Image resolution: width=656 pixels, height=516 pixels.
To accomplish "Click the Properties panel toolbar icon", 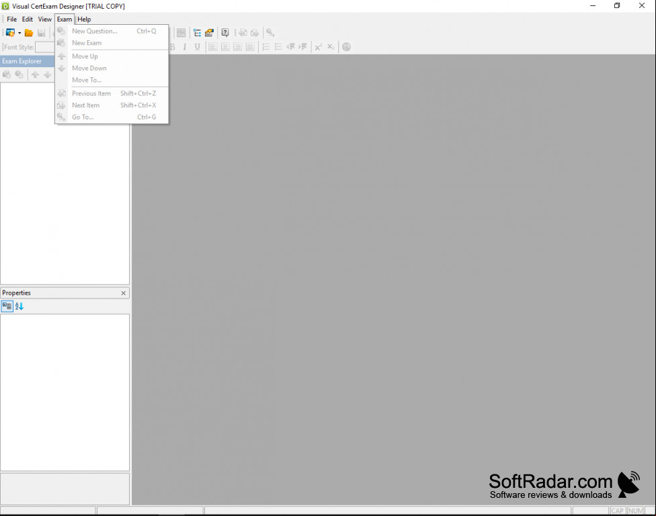I will pyautogui.click(x=209, y=33).
